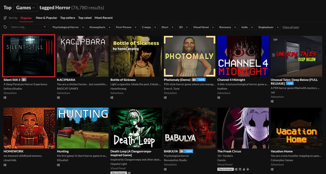Click Play in browser for The Freak Circus
Image resolution: width=326 pixels, height=174 pixels.
click(225, 169)
